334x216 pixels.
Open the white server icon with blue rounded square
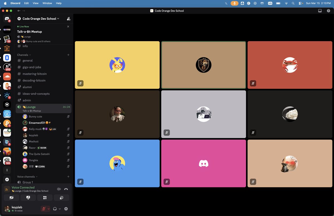pyautogui.click(x=7, y=58)
